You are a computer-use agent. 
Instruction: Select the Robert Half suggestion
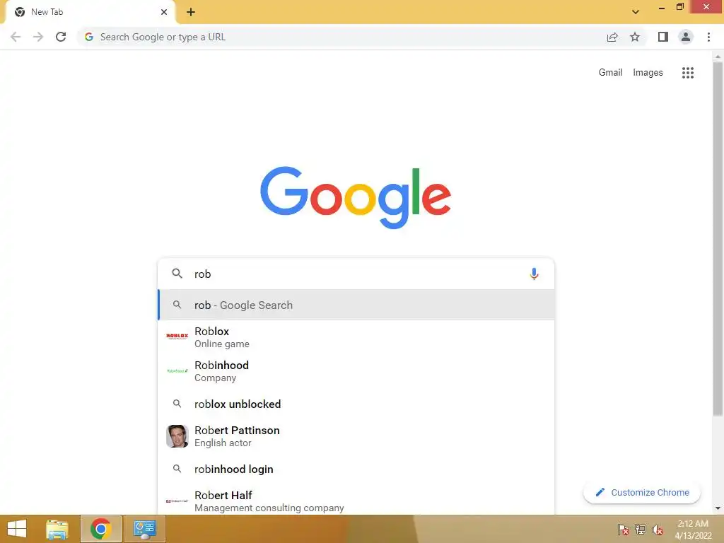(x=356, y=501)
